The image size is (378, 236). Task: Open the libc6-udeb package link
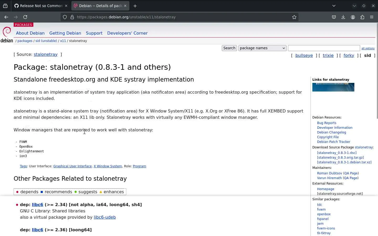click(x=104, y=217)
